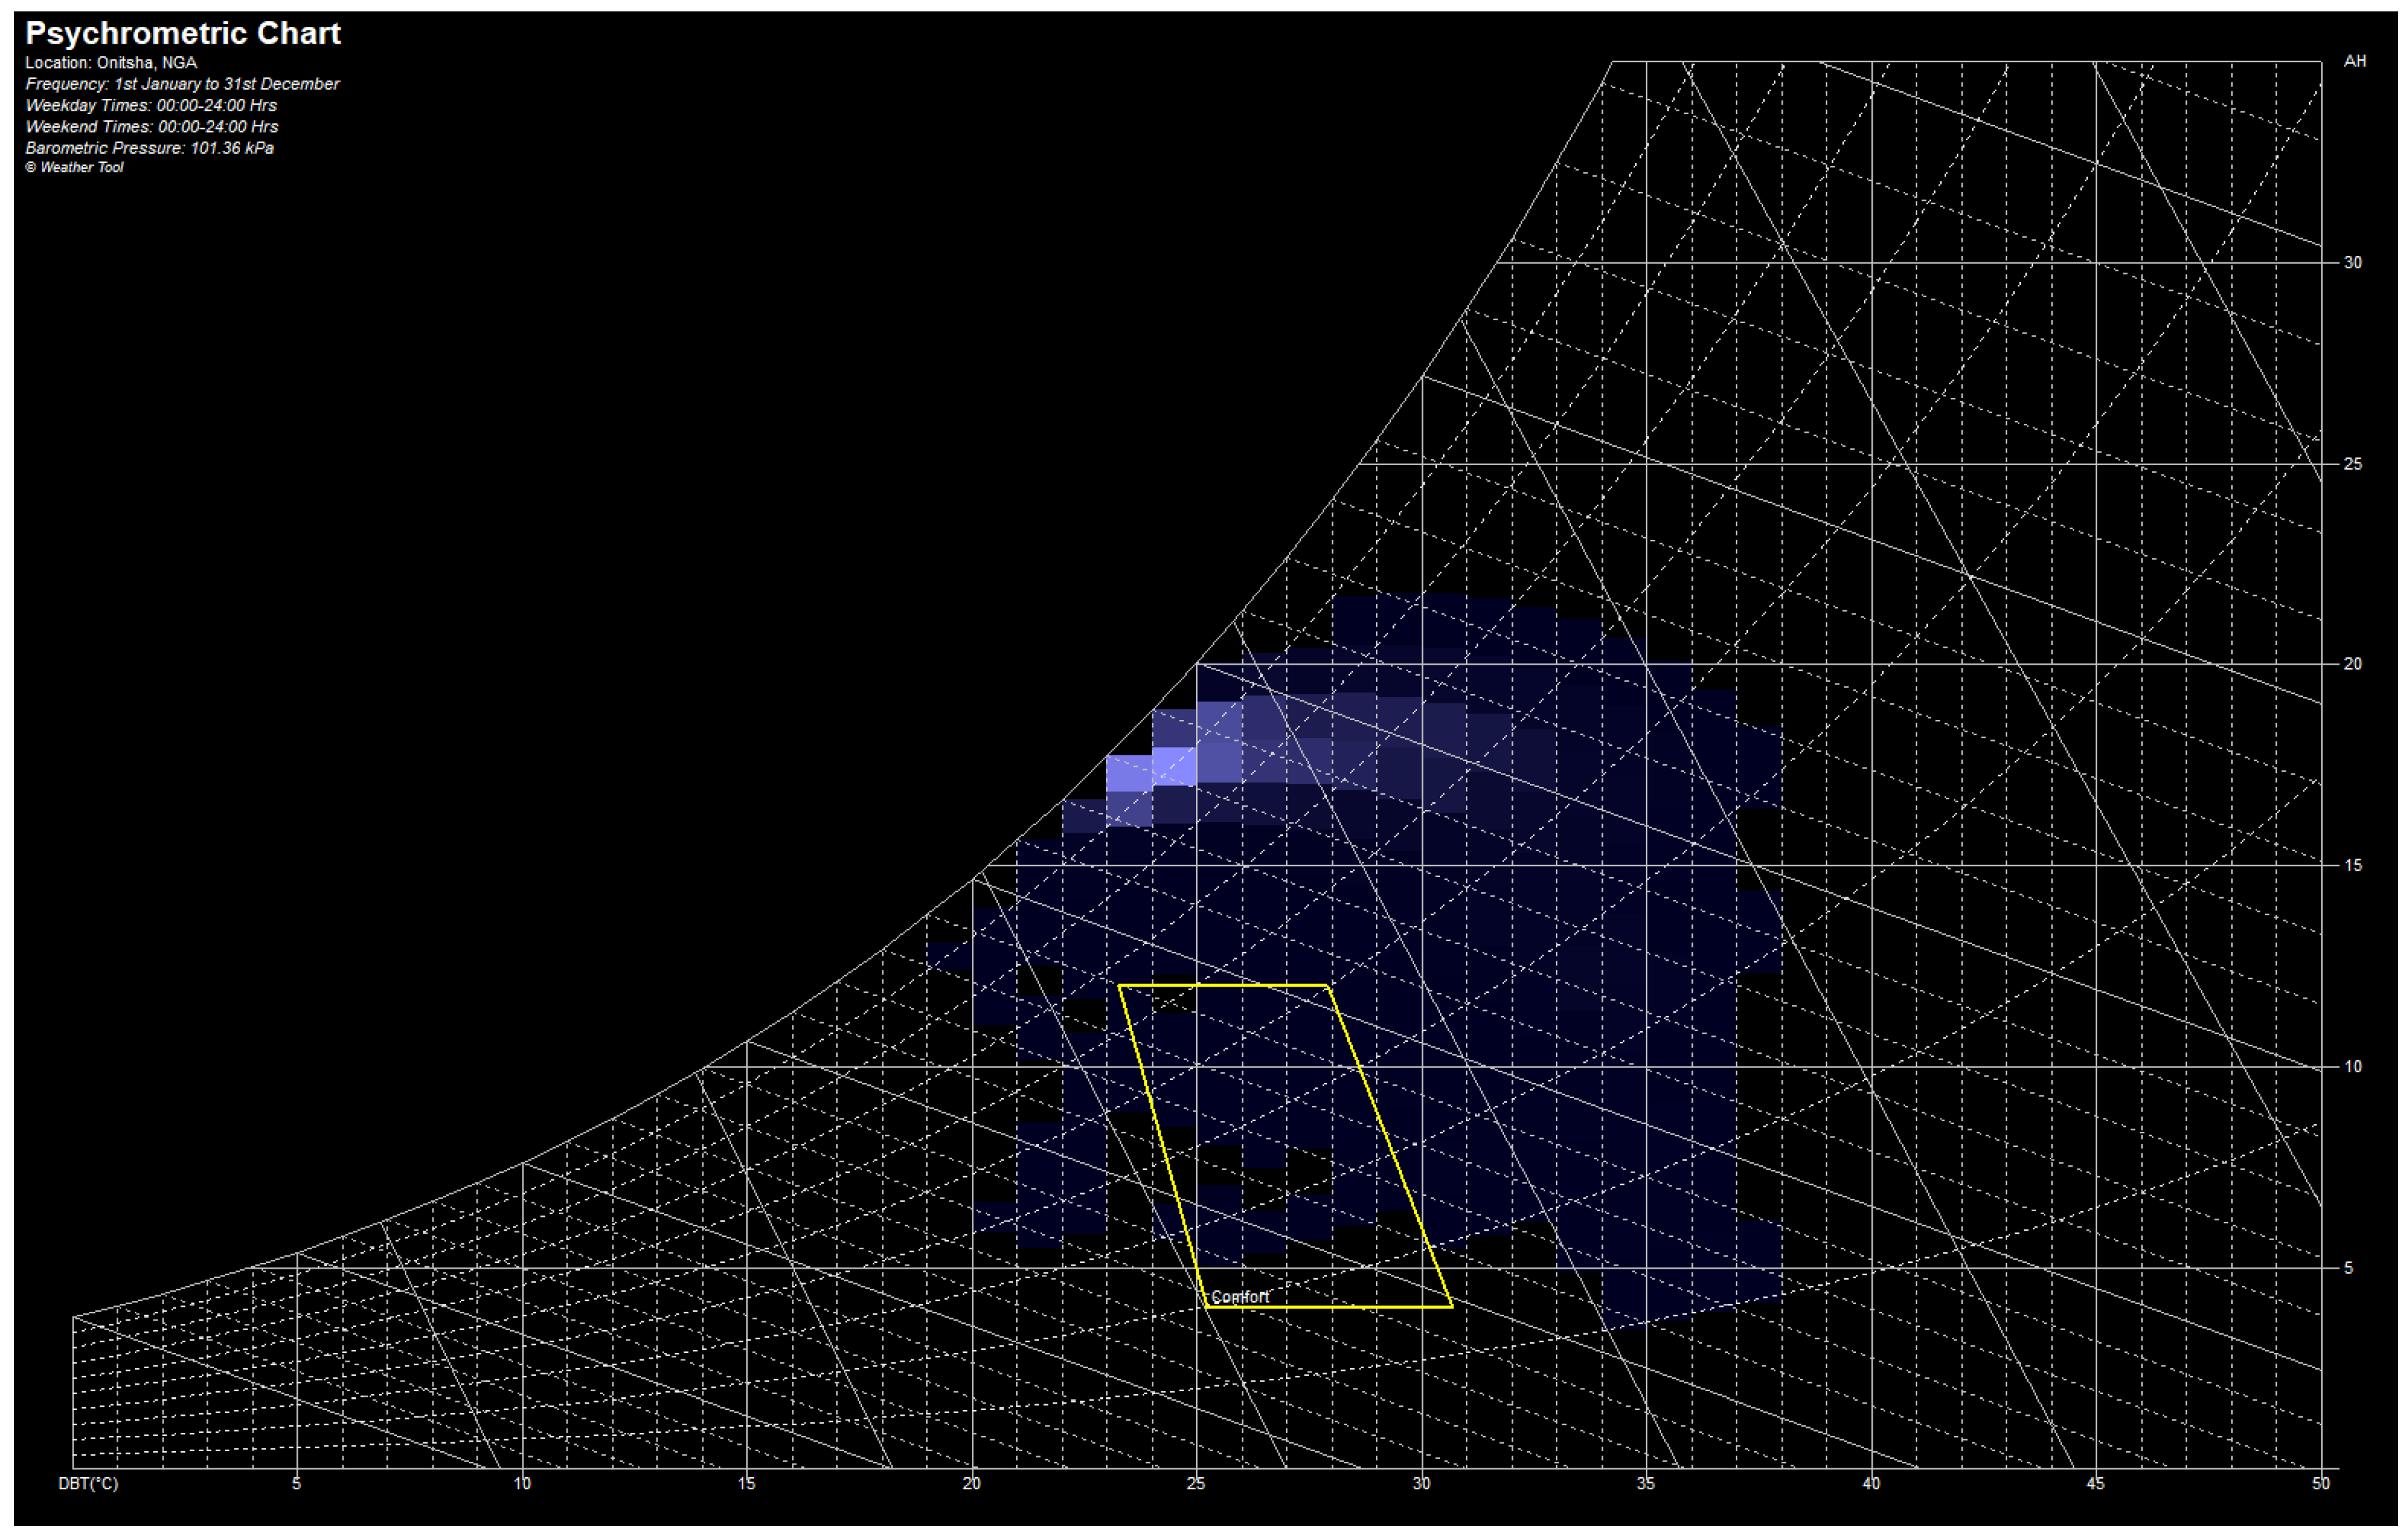This screenshot has height=1538, width=2408.
Task: Click the Psychrometric Chart title
Action: point(182,33)
